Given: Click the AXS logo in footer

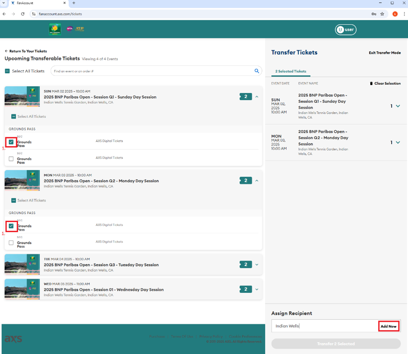Looking at the screenshot, I should (x=13, y=338).
